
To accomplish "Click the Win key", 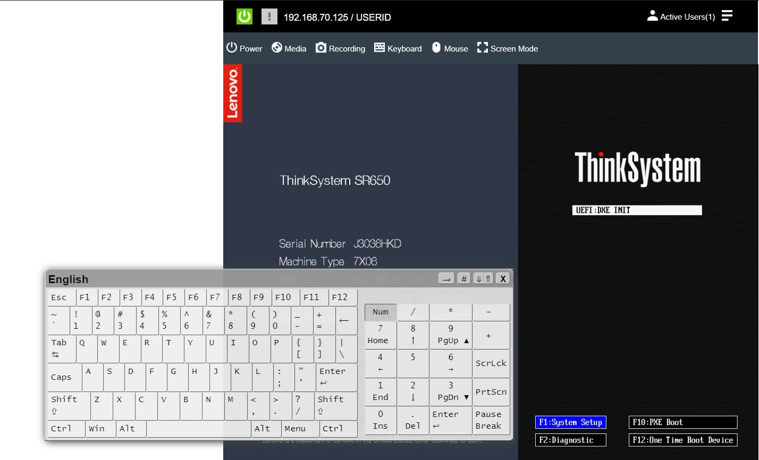I will tap(100, 429).
